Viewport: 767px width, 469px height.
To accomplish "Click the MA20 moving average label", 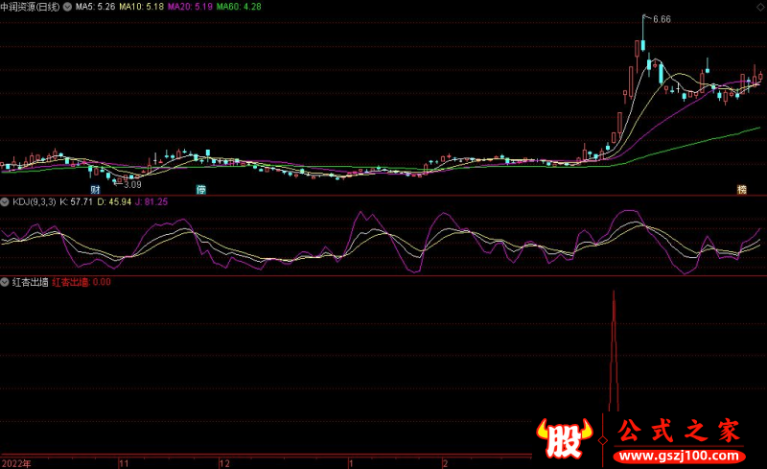I will coord(190,7).
